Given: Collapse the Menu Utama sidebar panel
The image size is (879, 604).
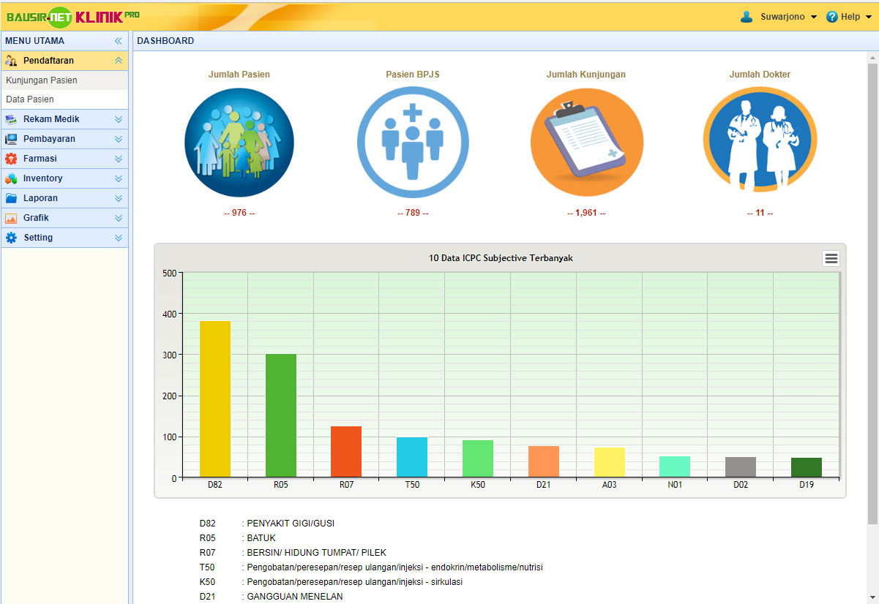Looking at the screenshot, I should [x=118, y=41].
